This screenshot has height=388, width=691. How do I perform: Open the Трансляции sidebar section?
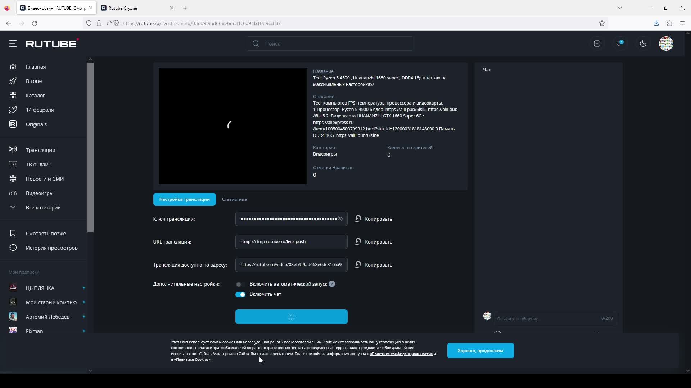pyautogui.click(x=40, y=150)
